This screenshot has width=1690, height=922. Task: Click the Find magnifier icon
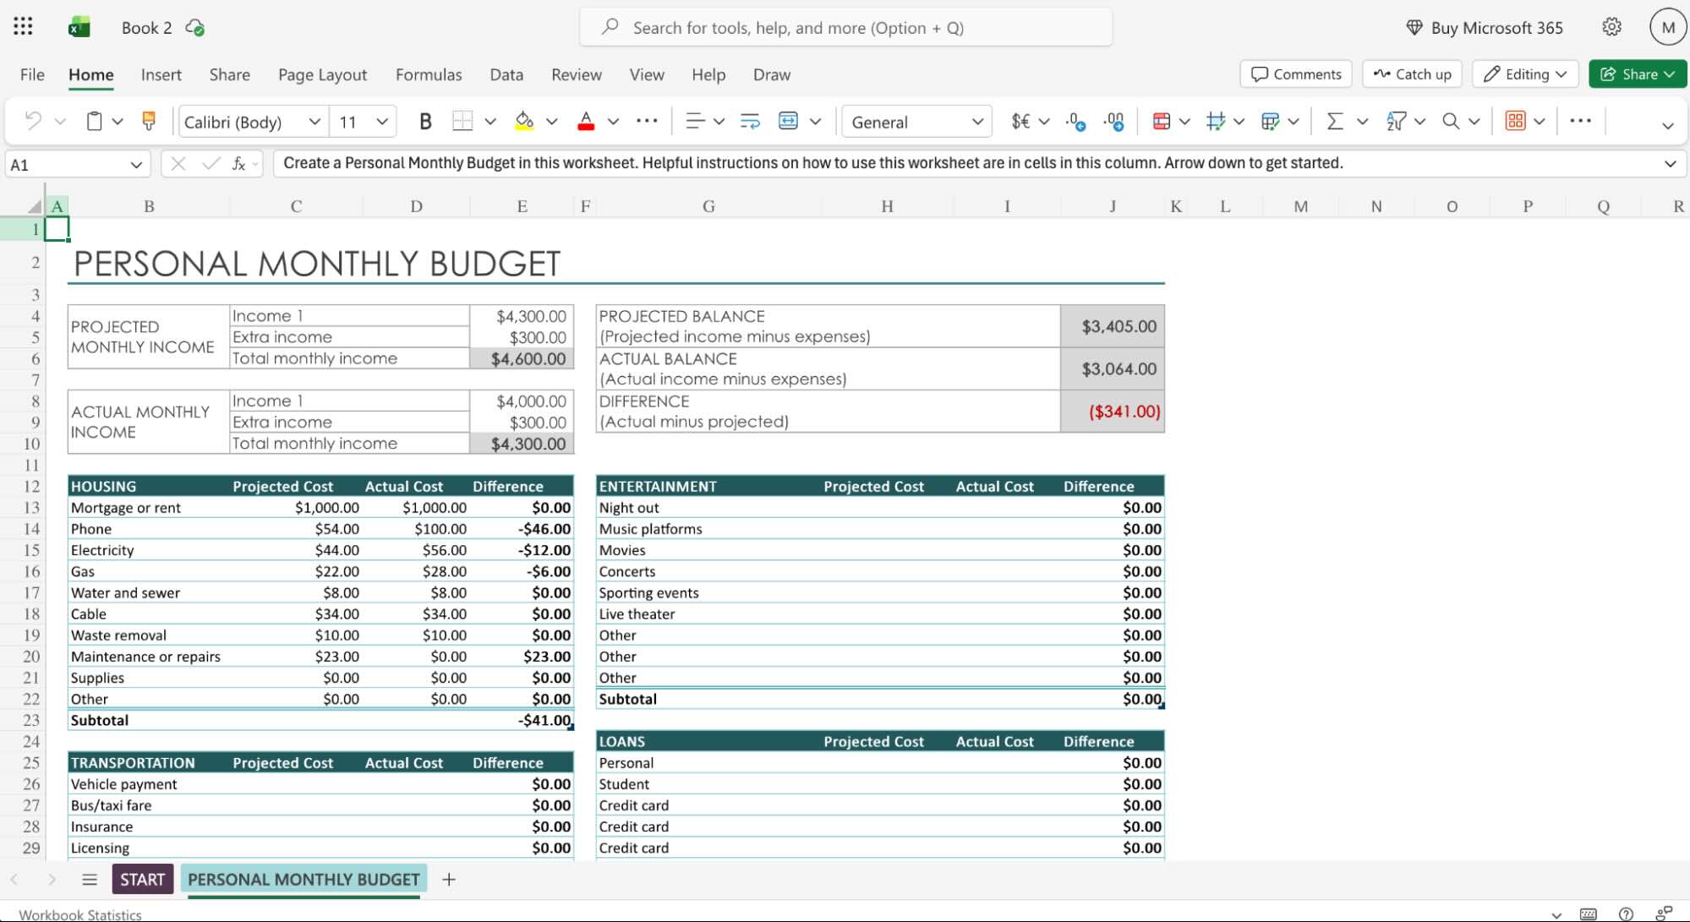pyautogui.click(x=1451, y=121)
